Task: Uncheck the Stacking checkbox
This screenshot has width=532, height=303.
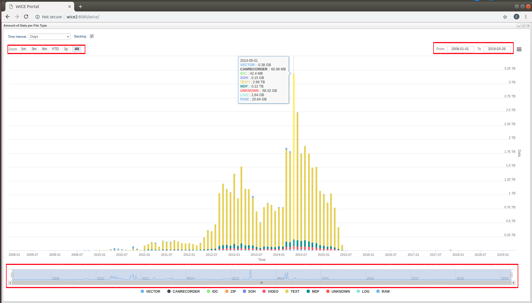Action: 92,36
